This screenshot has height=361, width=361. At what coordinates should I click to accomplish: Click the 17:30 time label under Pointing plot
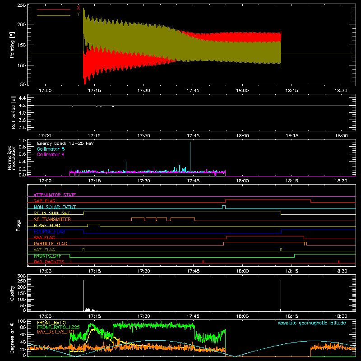[143, 91]
